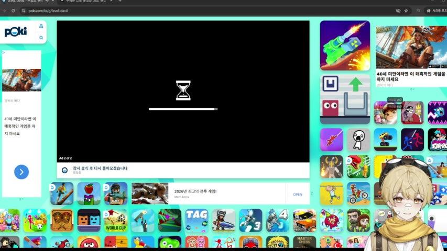Open the number 4 water ride game
The width and height of the screenshot is (447, 251).
point(277,221)
